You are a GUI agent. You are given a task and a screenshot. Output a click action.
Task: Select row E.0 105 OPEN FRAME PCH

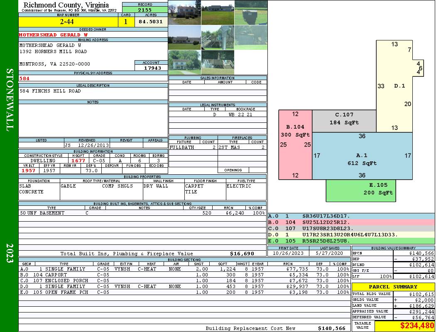184,292
